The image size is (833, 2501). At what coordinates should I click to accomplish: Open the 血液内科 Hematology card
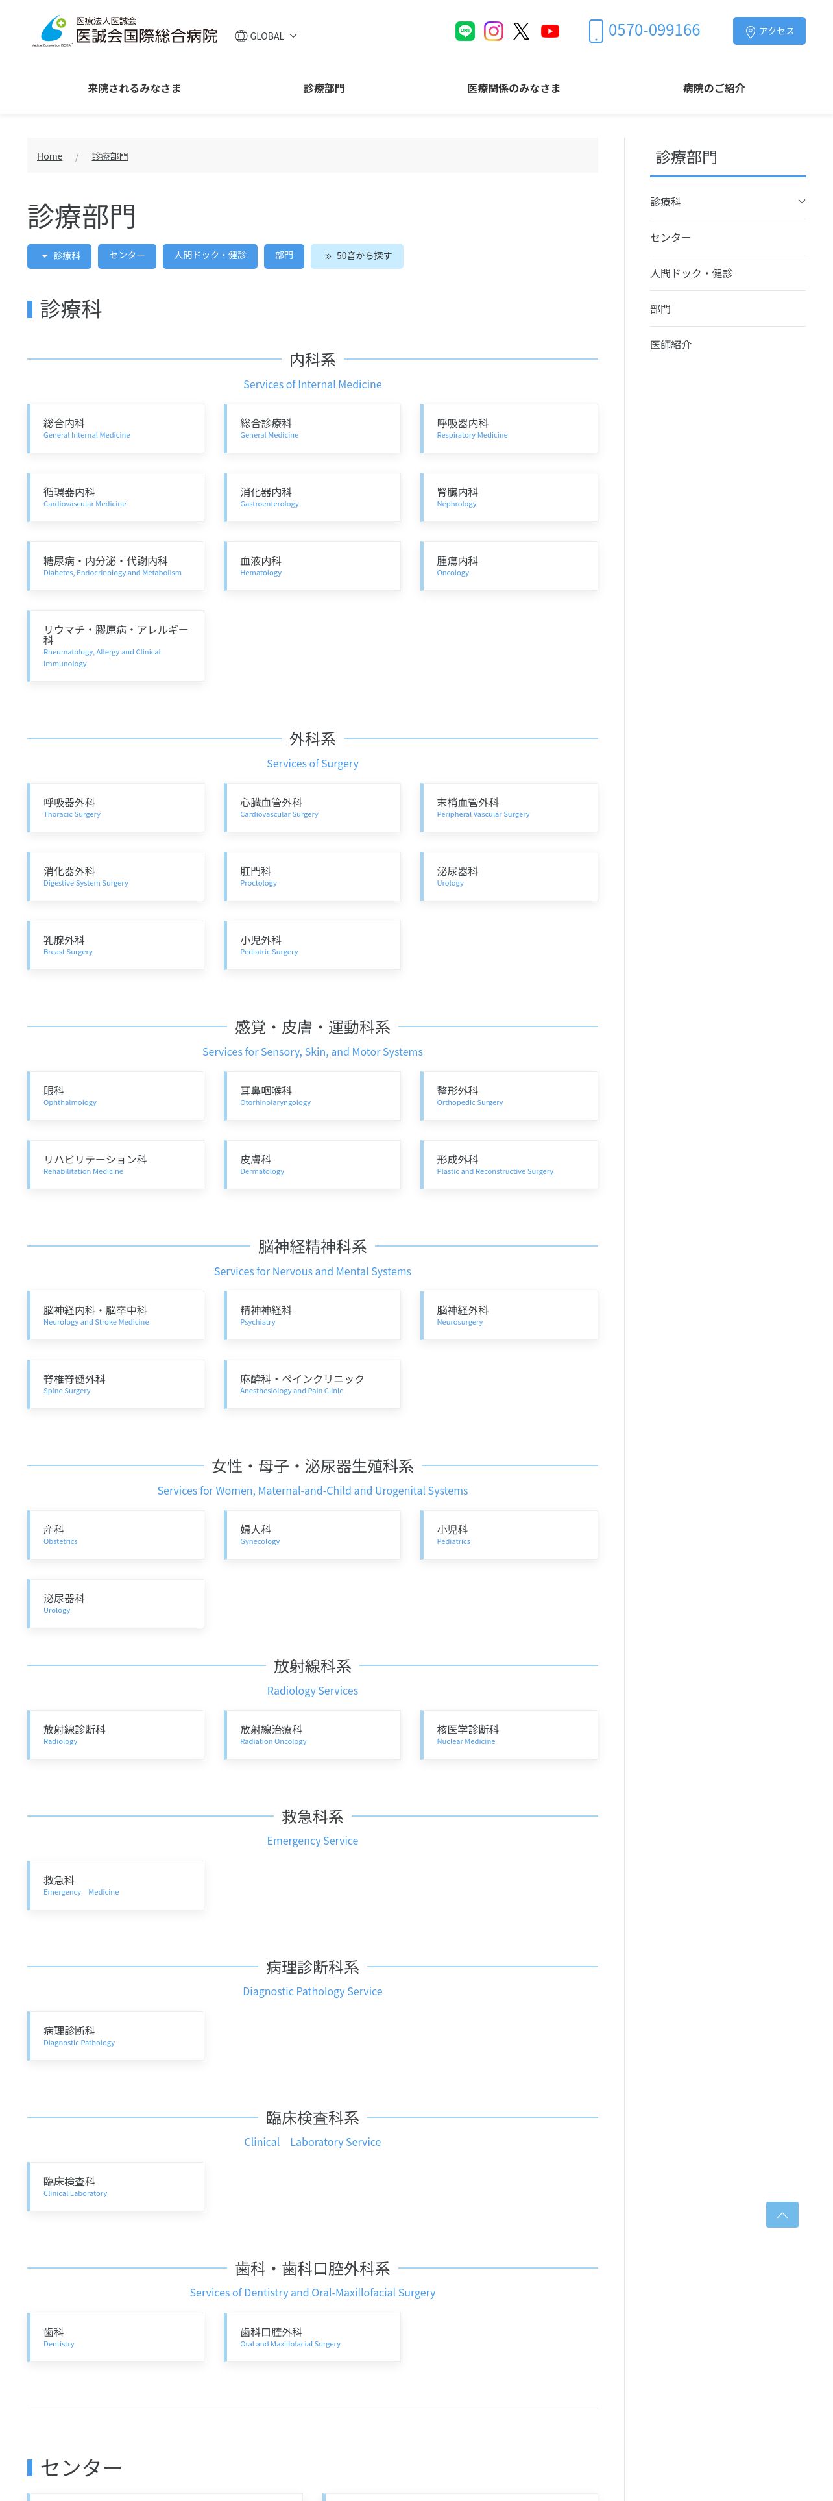(x=312, y=566)
